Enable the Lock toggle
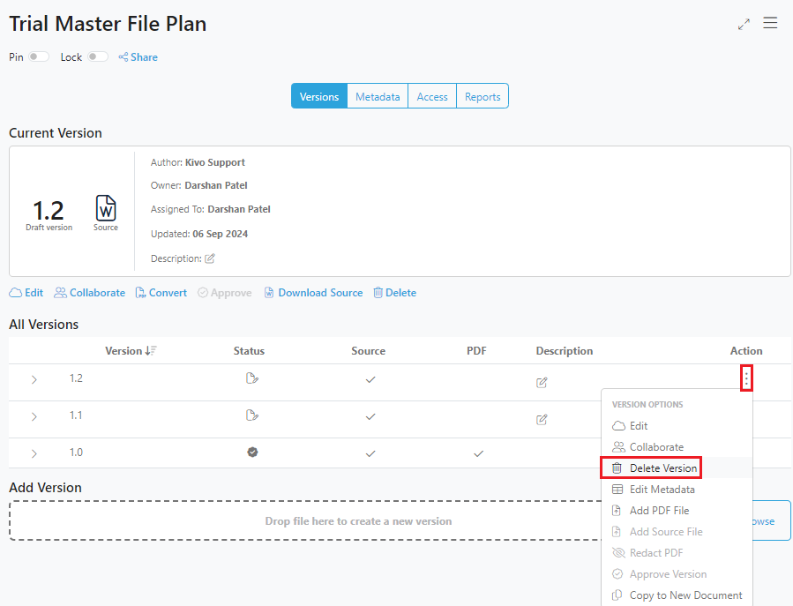Viewport: 793px width, 606px height. click(97, 56)
